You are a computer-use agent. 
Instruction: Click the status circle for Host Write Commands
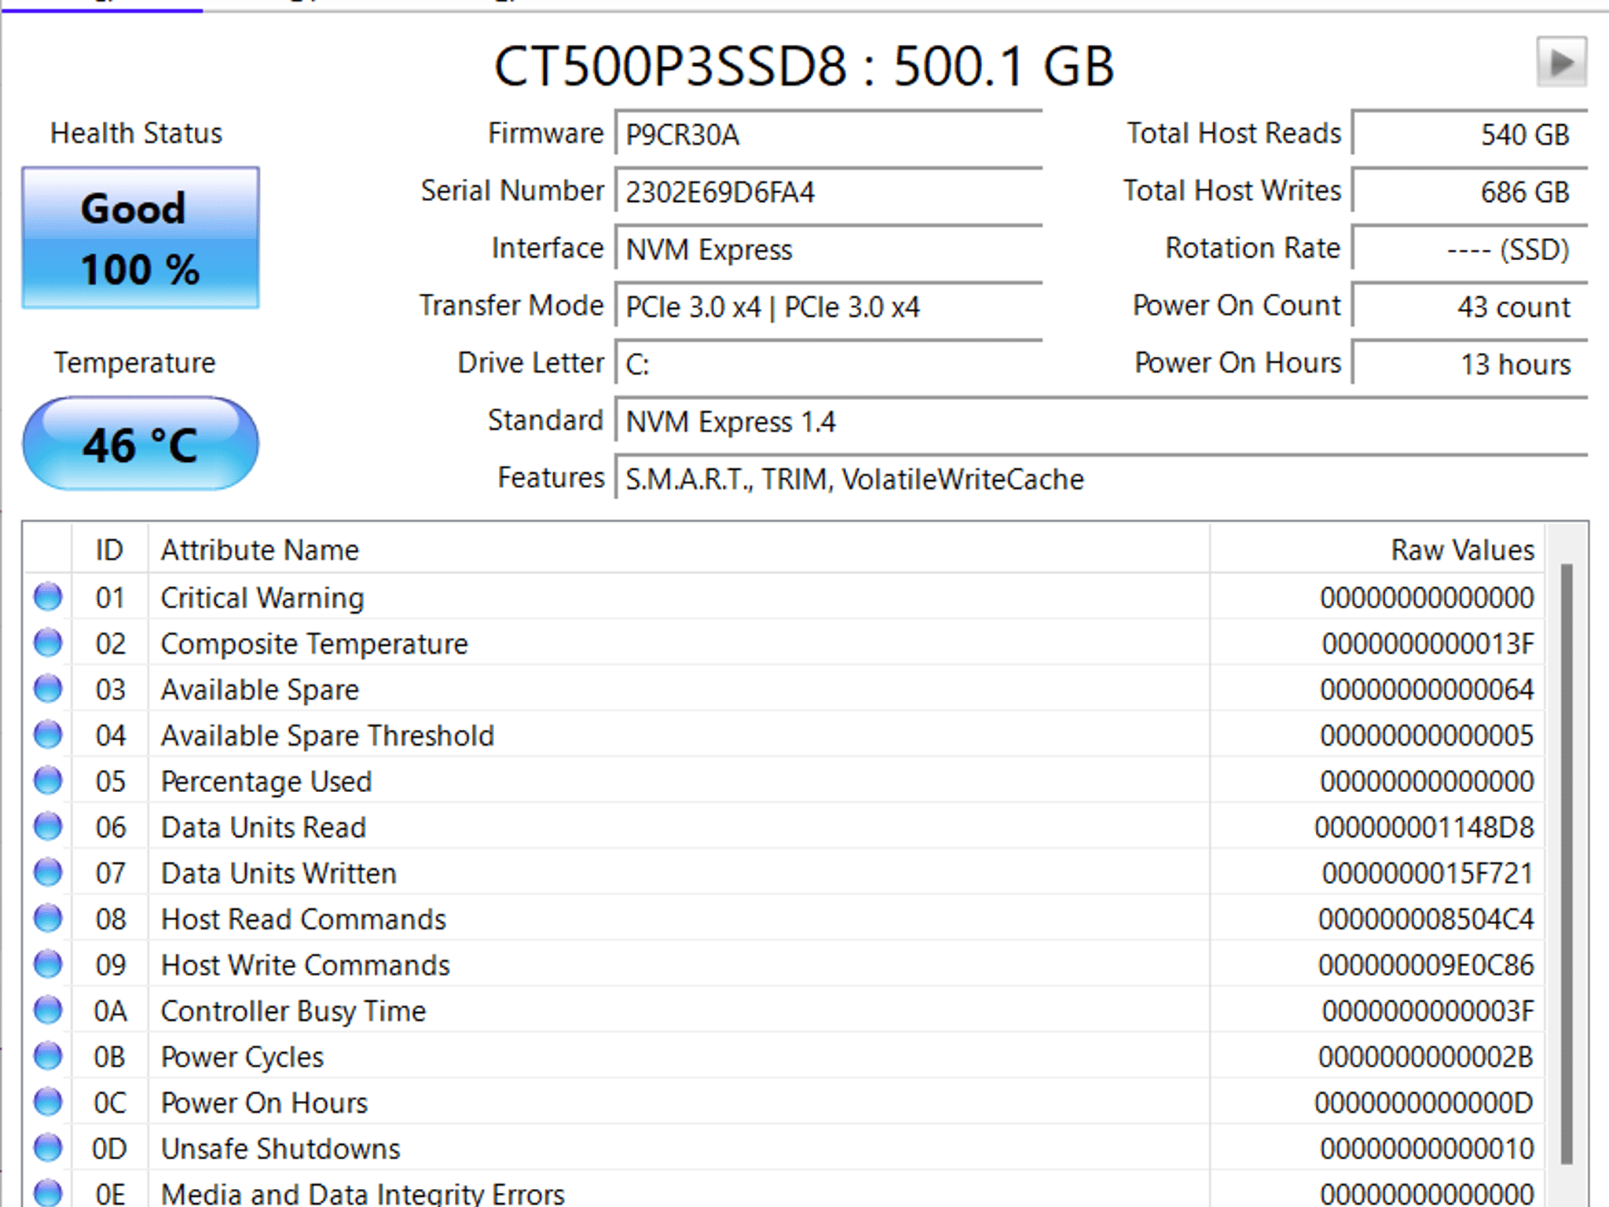click(48, 964)
